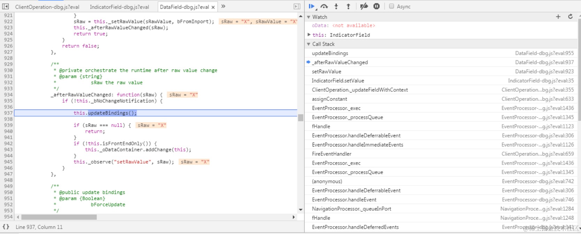Click the _observe("setRawValue") code line
Viewport: 581px width, 234px height.
[124, 162]
